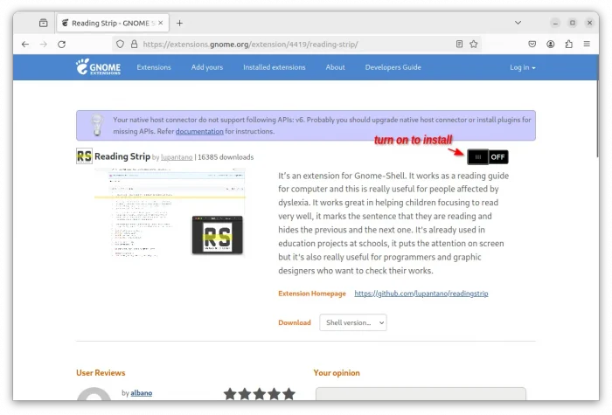Rate the extension with the five stars control
Screen dimensions: 612x415
(x=260, y=394)
